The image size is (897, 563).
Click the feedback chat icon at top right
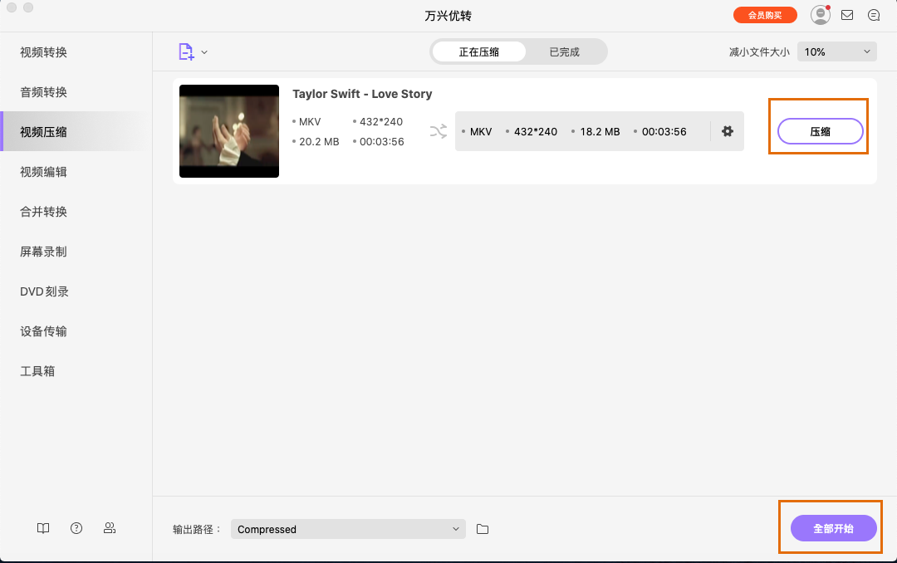874,15
